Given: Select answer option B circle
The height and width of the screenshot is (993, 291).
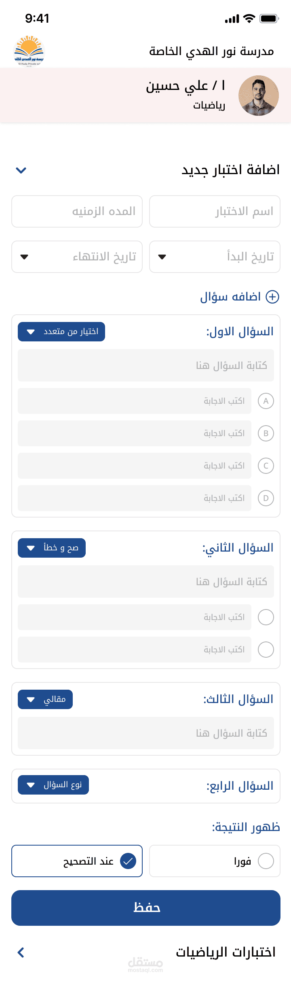Looking at the screenshot, I should [266, 433].
